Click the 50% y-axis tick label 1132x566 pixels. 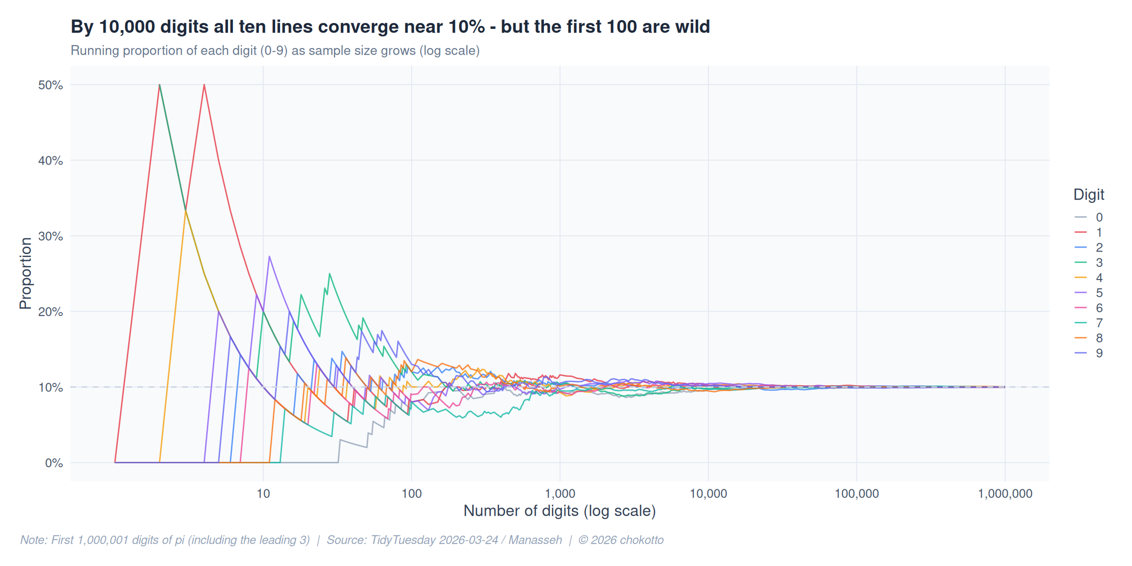(x=51, y=85)
